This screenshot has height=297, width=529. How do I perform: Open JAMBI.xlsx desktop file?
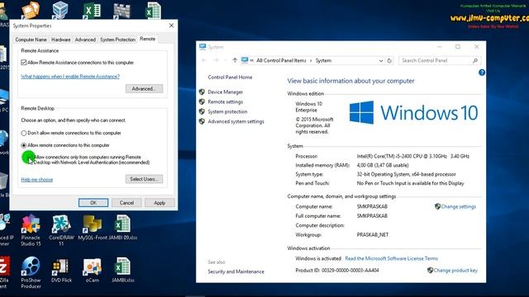(x=123, y=270)
